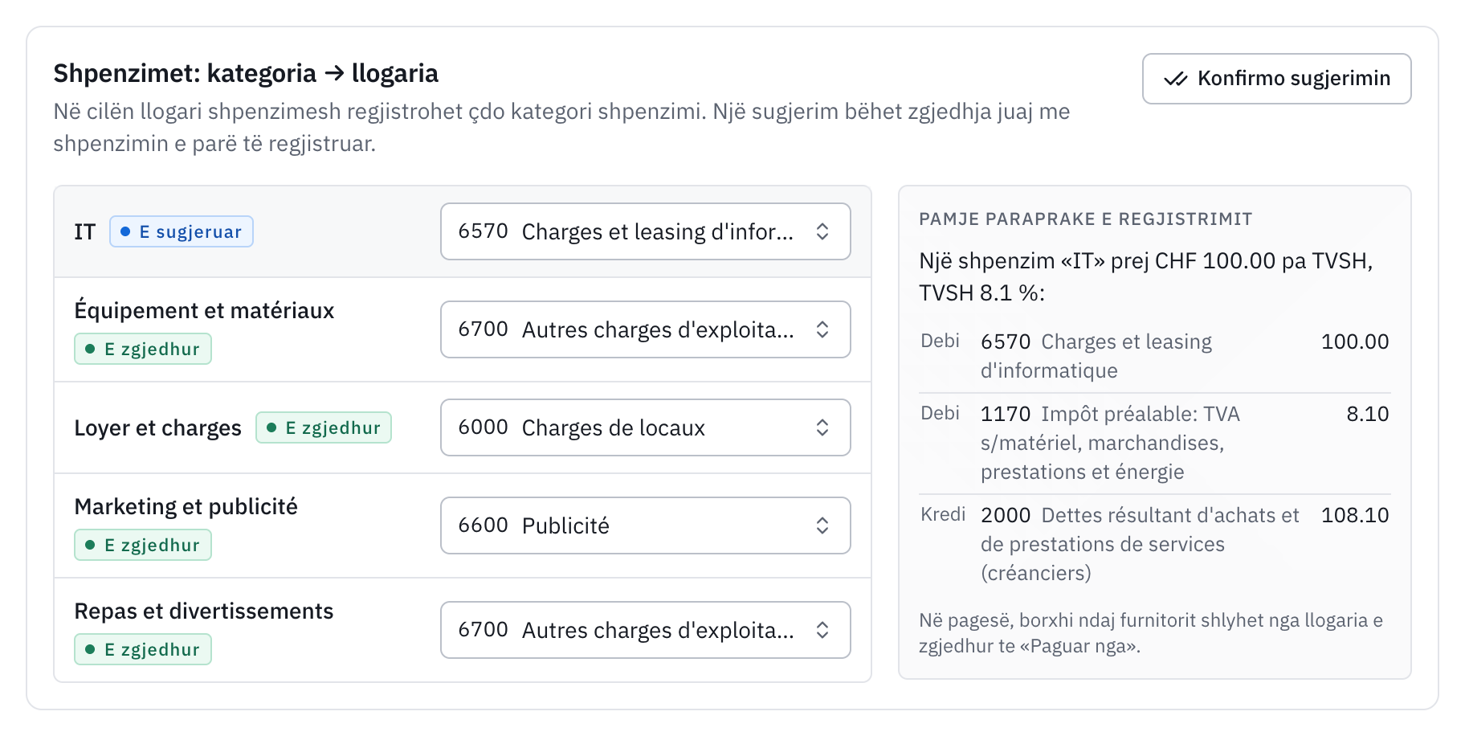
Task: Click the double-check icon in Konfirmo sugjerimin
Action: coord(1176,79)
